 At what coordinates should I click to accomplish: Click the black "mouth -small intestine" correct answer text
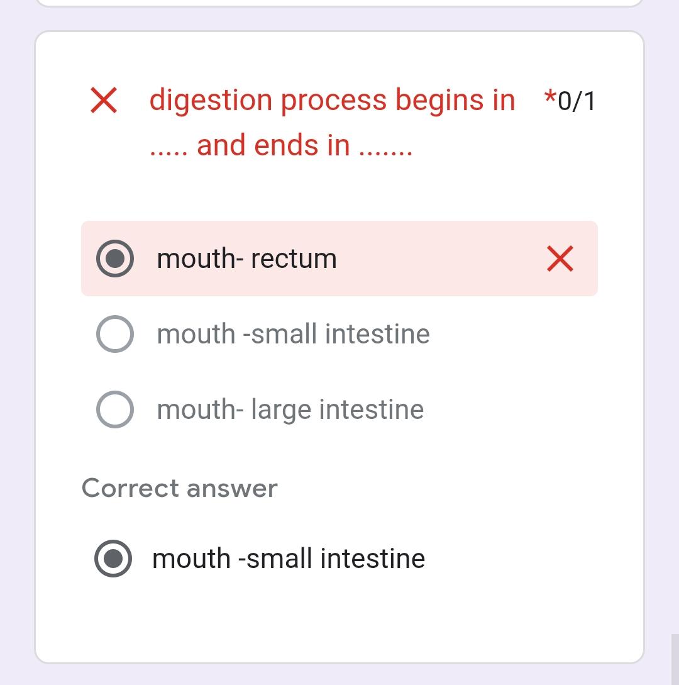(x=289, y=559)
